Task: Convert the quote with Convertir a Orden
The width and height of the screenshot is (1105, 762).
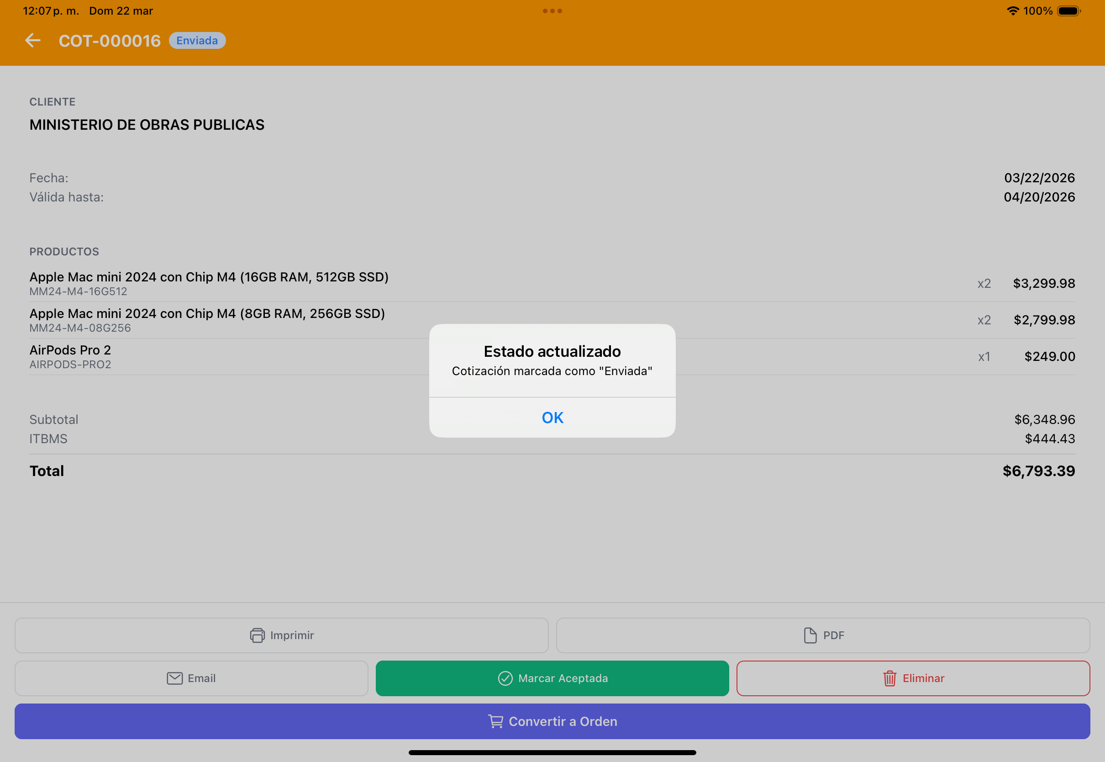Action: tap(552, 721)
